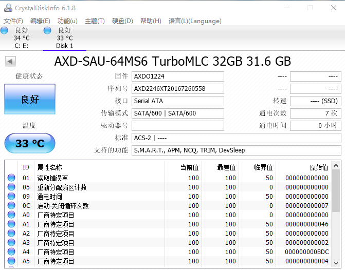Open the 功能(u) menu
This screenshot has width=345, height=270.
(67, 21)
